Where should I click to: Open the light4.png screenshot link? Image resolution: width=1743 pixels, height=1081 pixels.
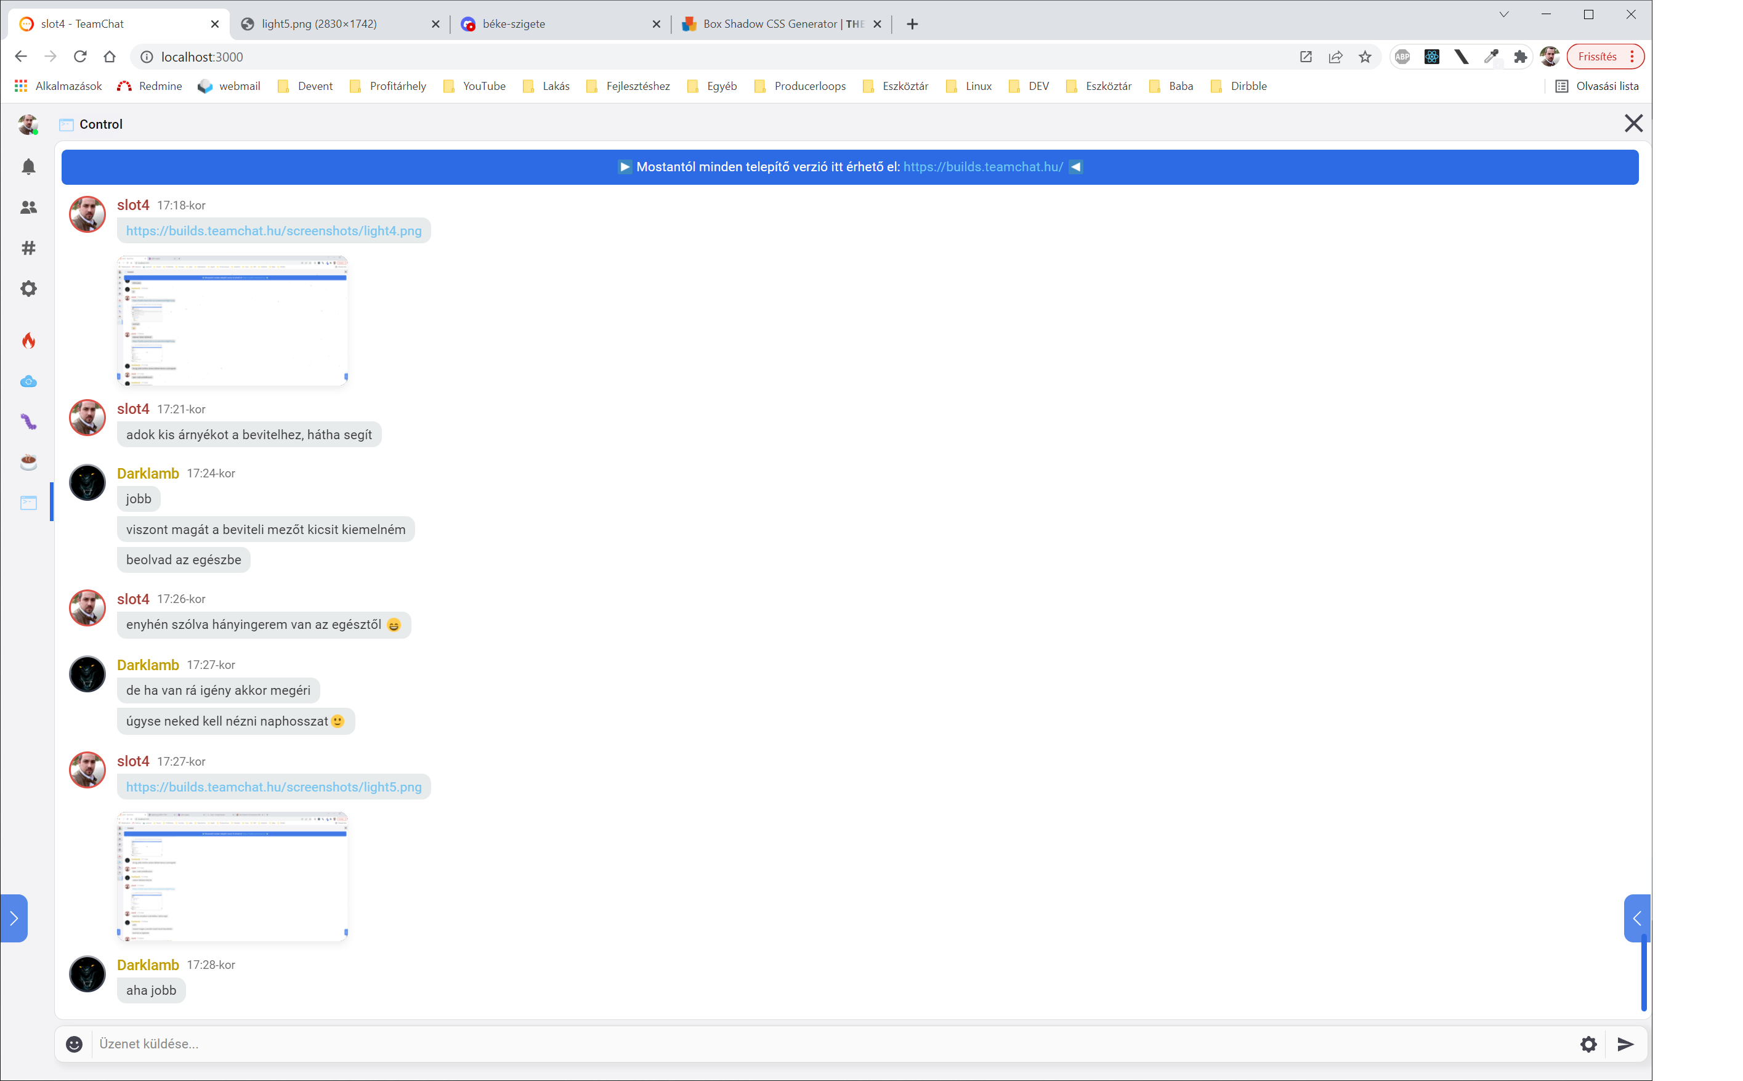273,230
